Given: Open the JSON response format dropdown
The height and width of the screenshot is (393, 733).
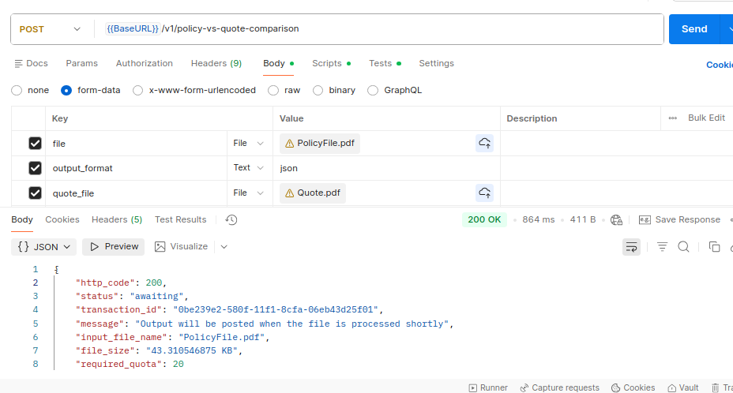Looking at the screenshot, I should click(44, 247).
